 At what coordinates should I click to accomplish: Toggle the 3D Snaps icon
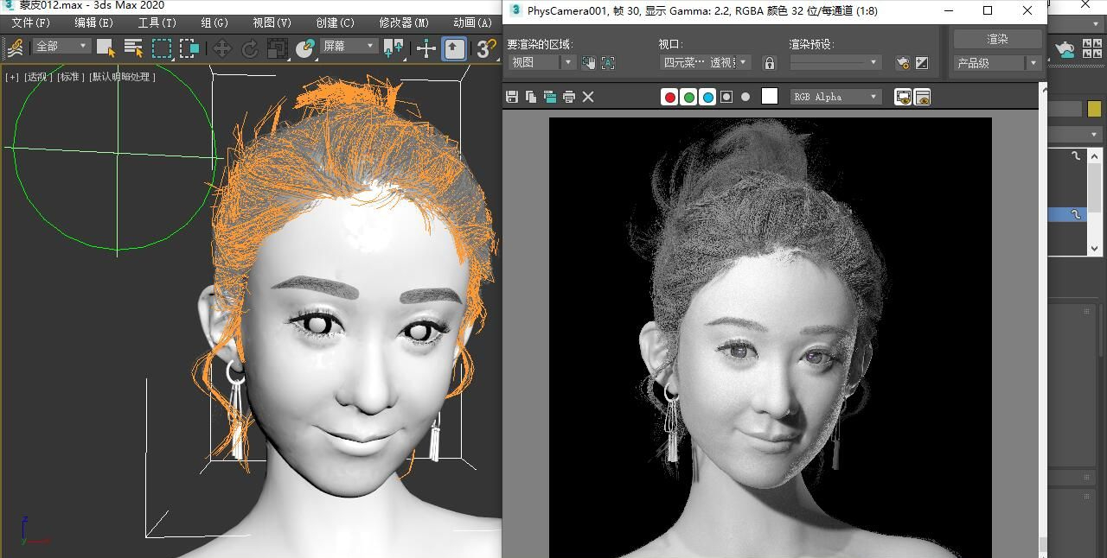tap(486, 48)
